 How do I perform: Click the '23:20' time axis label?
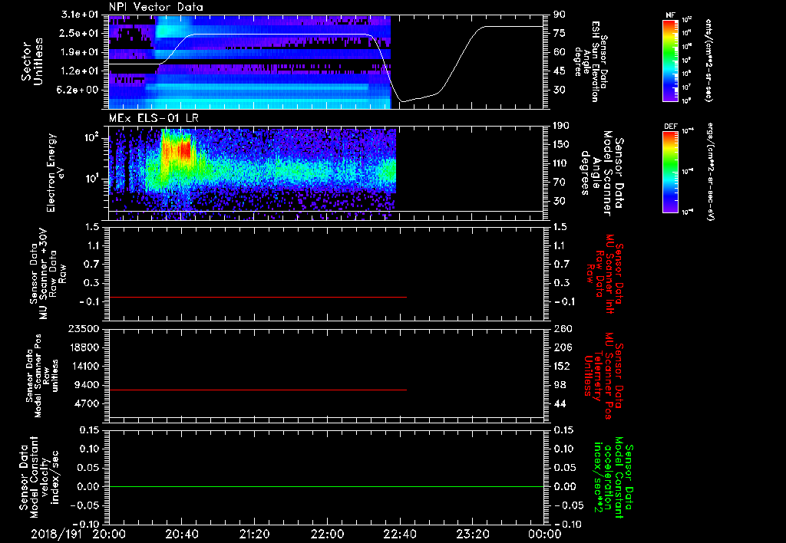(x=472, y=534)
